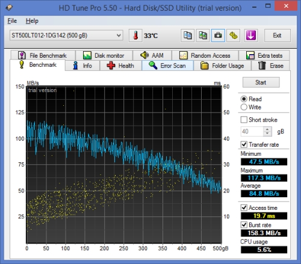Copy screenshot to clipboard icon
Screen dimensions: 301x264
[203, 35]
